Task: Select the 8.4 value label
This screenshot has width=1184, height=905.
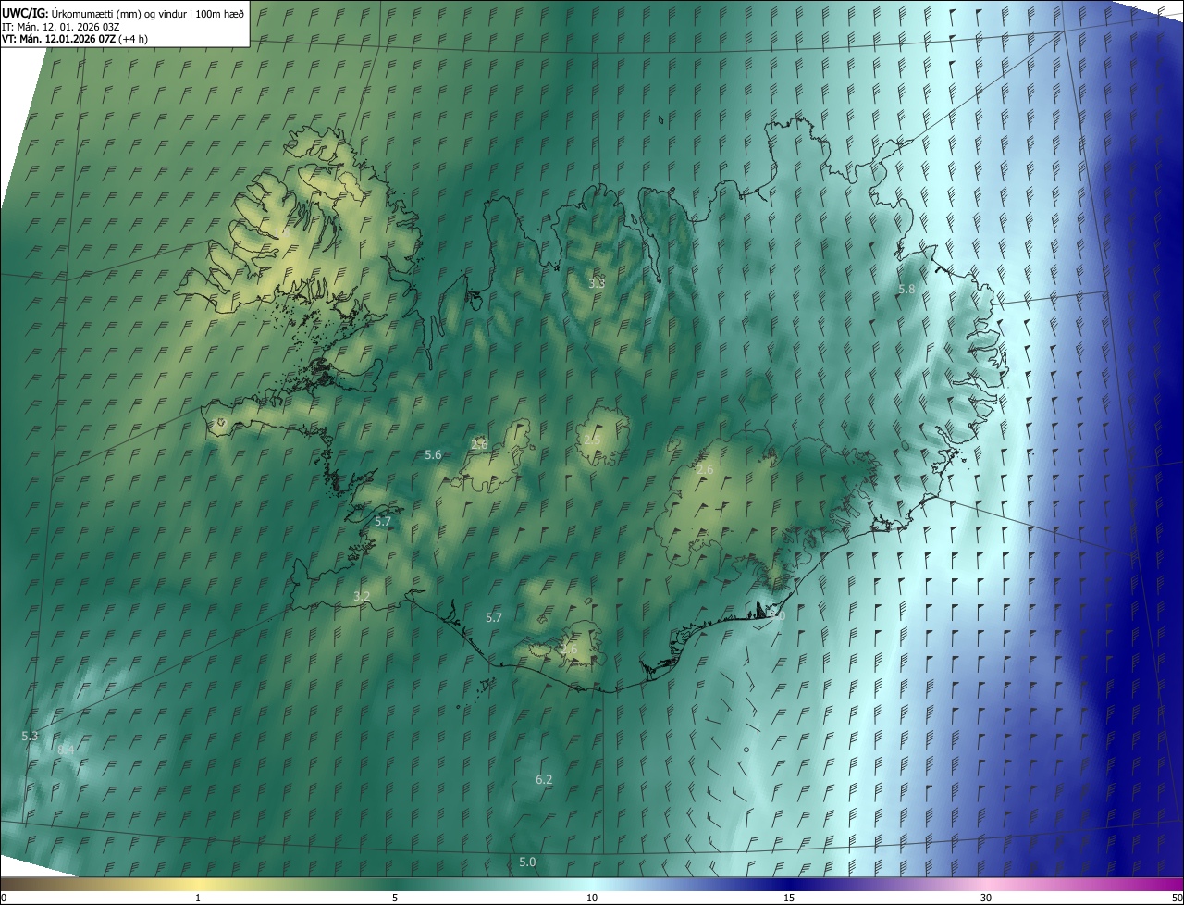Action: click(x=66, y=750)
